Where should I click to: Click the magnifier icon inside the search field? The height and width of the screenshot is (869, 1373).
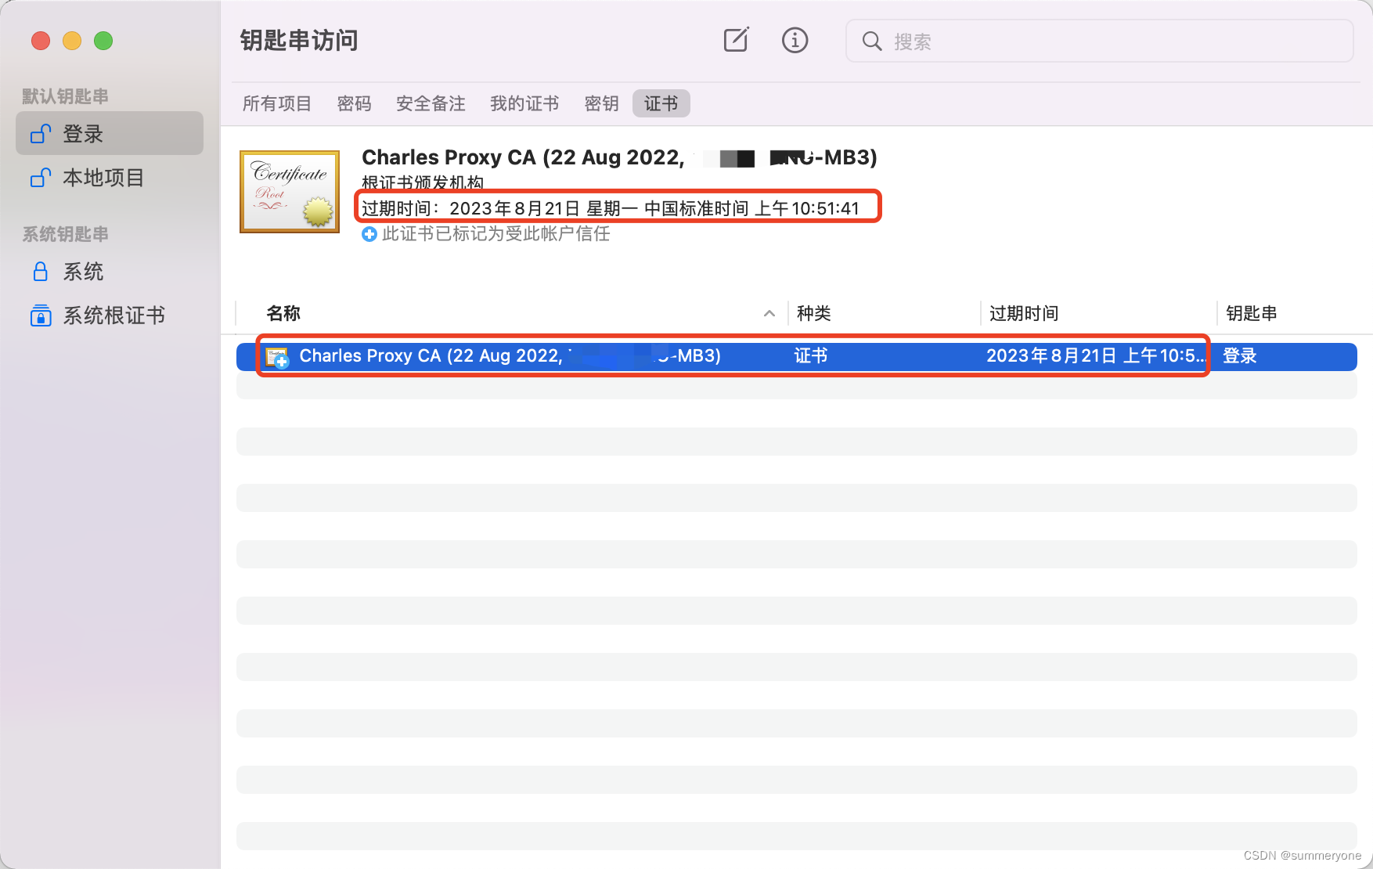point(871,41)
